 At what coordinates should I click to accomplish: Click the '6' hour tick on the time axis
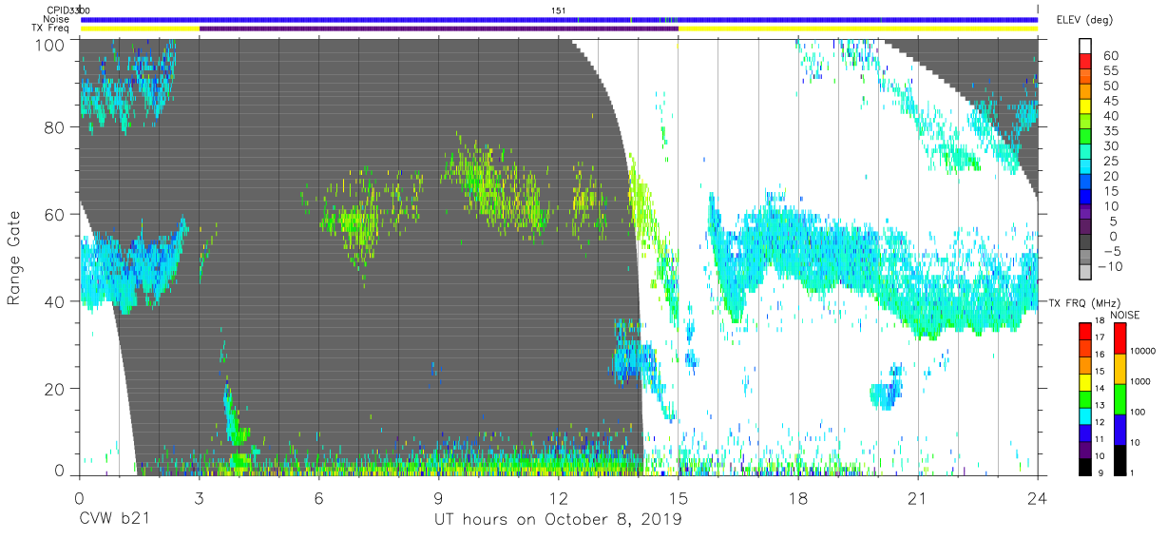[319, 497]
